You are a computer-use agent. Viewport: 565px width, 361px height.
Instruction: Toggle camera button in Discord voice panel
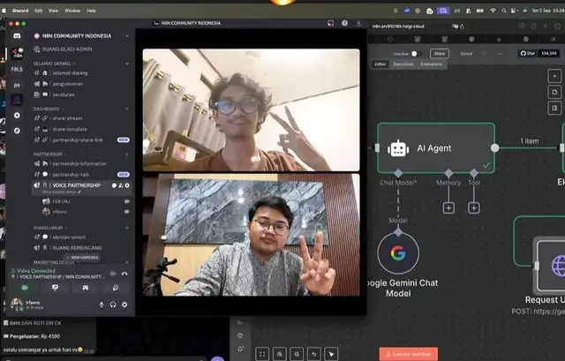pos(25,288)
